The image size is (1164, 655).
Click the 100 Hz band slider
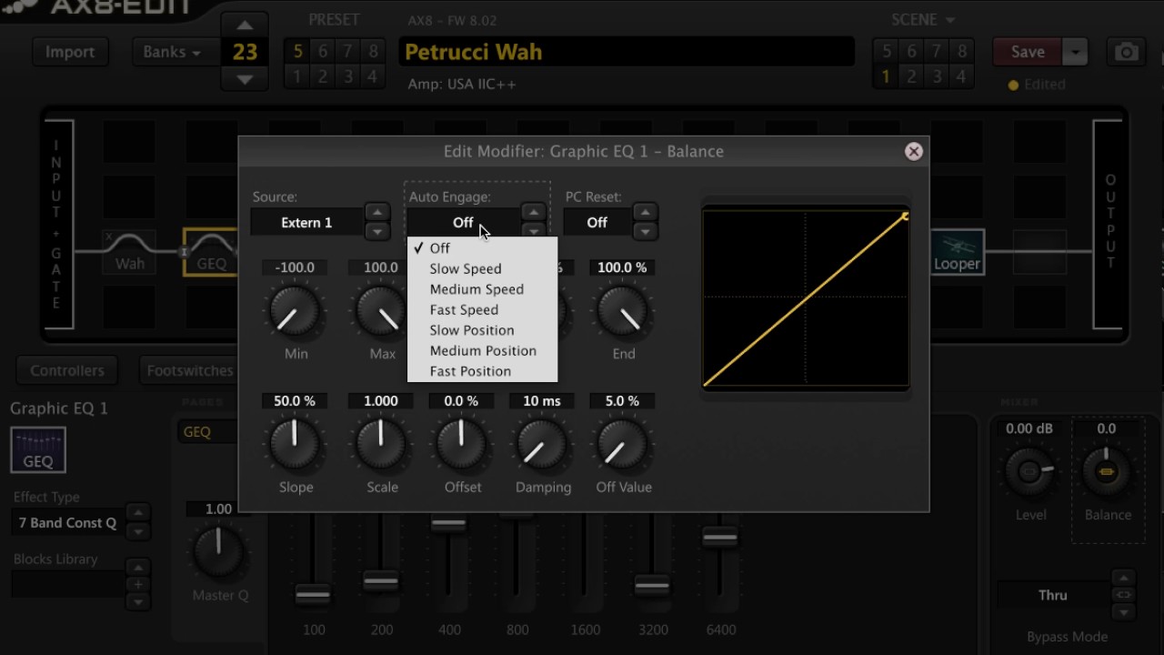pyautogui.click(x=313, y=595)
